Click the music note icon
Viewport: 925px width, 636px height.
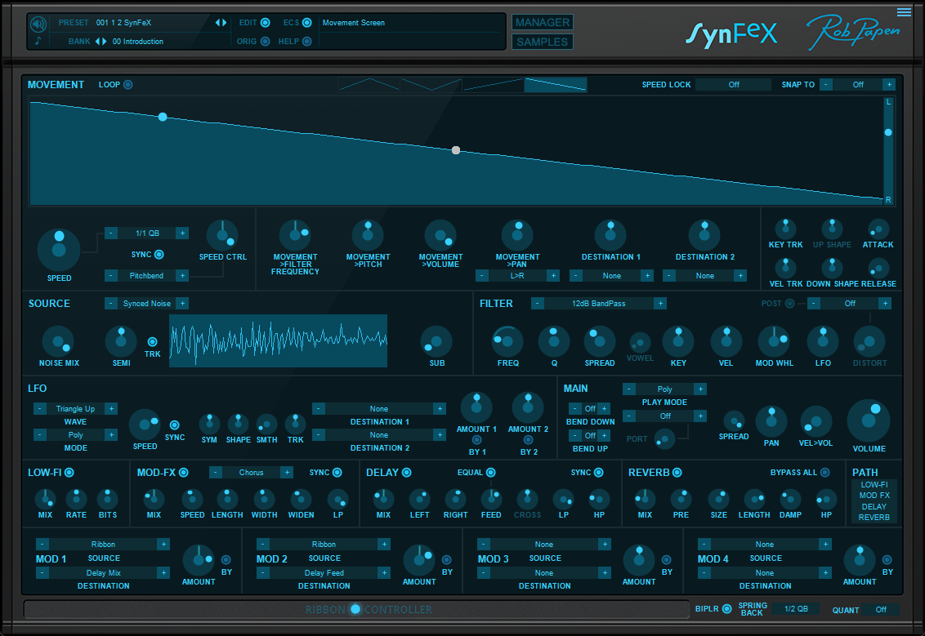tap(38, 42)
